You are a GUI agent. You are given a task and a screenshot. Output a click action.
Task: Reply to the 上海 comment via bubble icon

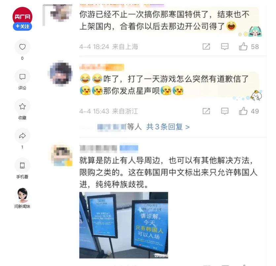(224, 47)
